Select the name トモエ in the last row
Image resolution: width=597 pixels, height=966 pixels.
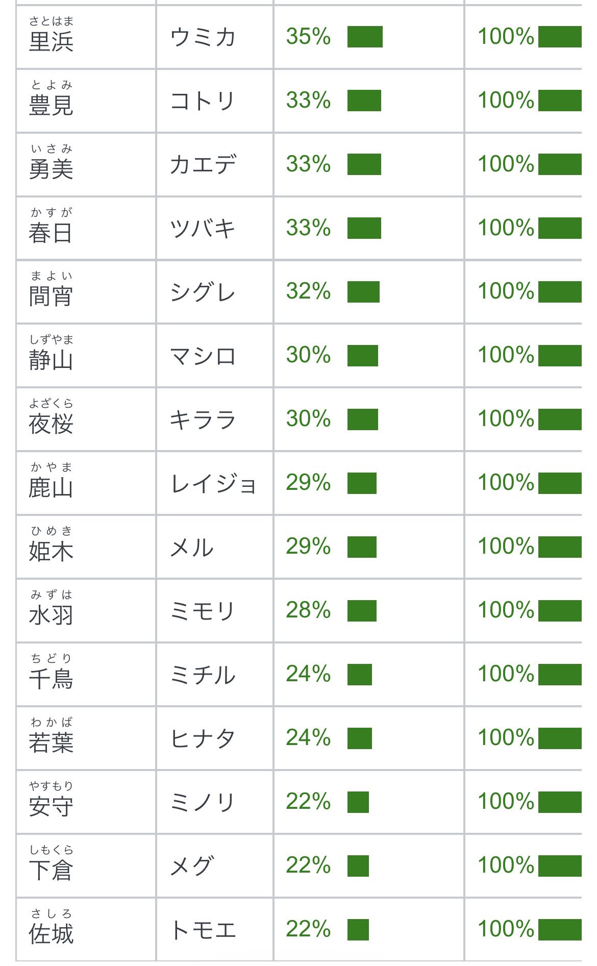(x=203, y=930)
